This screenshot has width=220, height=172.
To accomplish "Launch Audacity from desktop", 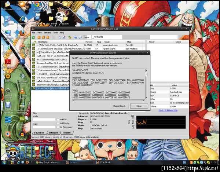I will click(22, 136).
